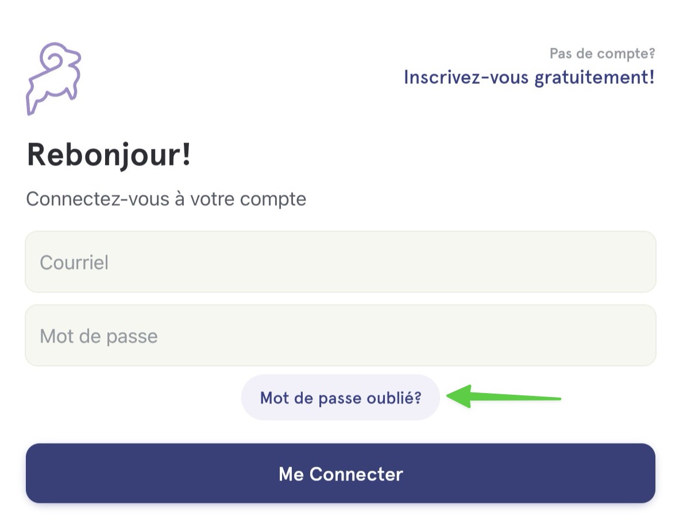
Task: Tap the sheep outline icon at top
Action: tap(53, 79)
